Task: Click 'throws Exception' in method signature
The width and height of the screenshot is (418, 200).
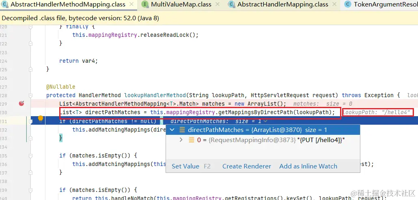Action: (x=368, y=95)
